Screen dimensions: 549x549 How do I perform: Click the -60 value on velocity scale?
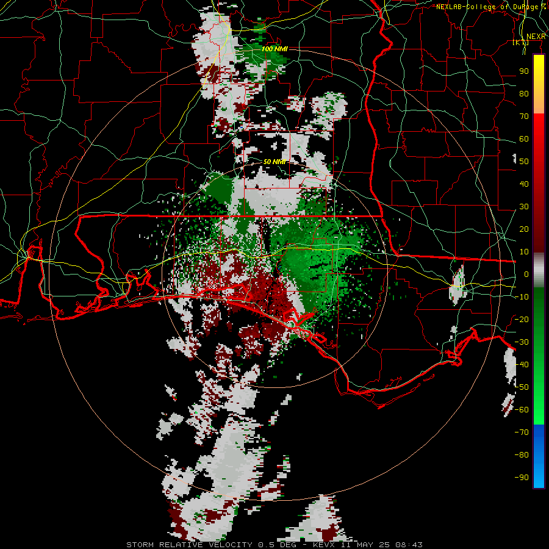point(522,410)
